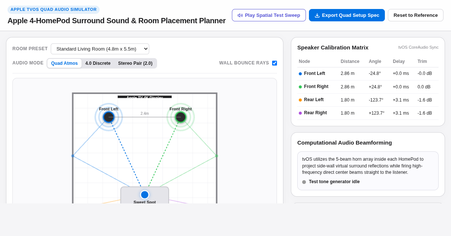
Task: Click Rear Left's +3.1 ms delay
Action: (401, 100)
